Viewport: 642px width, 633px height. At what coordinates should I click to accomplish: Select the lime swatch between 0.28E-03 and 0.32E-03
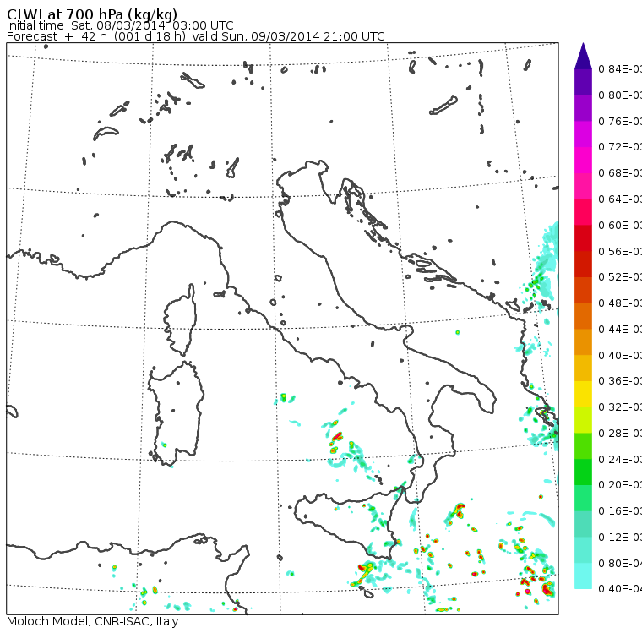[x=583, y=420]
